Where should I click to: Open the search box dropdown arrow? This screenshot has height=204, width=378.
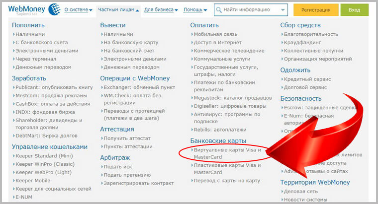pyautogui.click(x=283, y=10)
